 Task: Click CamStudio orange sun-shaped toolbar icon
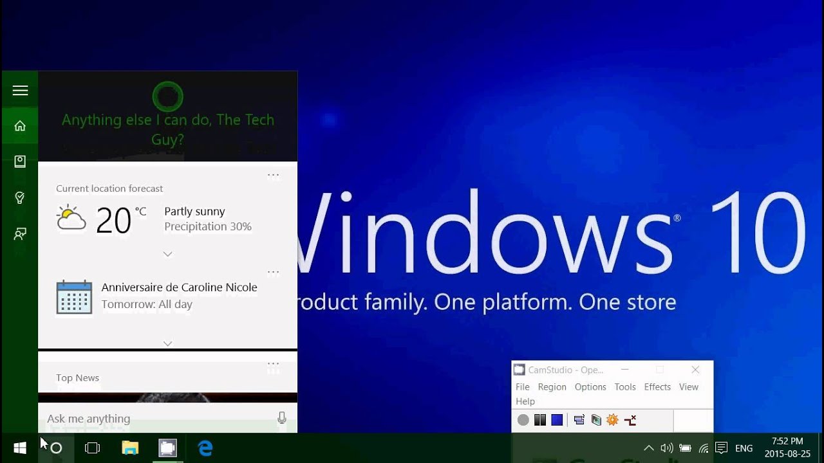[x=612, y=420]
